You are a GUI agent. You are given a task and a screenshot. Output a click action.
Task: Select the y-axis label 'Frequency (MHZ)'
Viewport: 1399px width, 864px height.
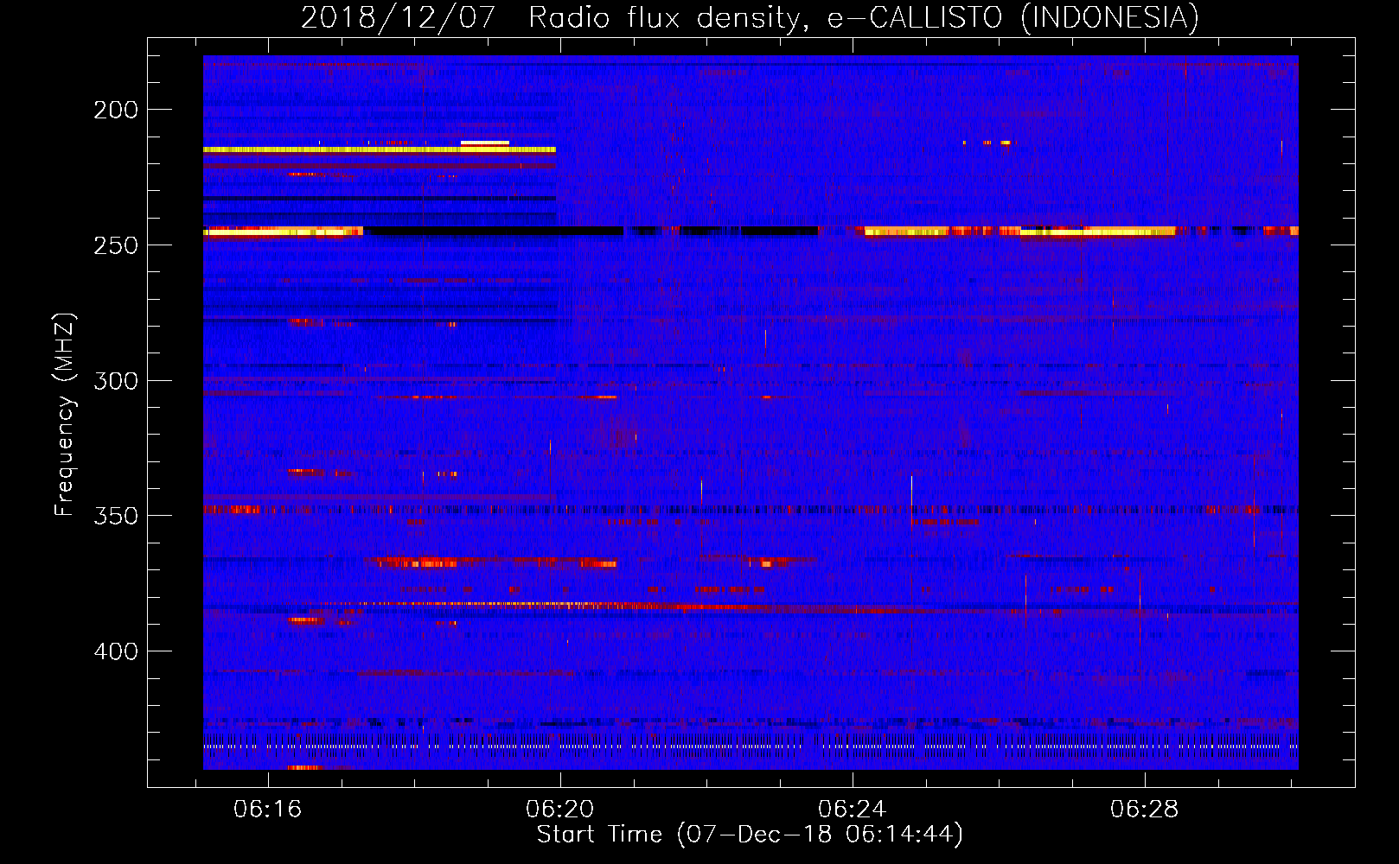(65, 415)
